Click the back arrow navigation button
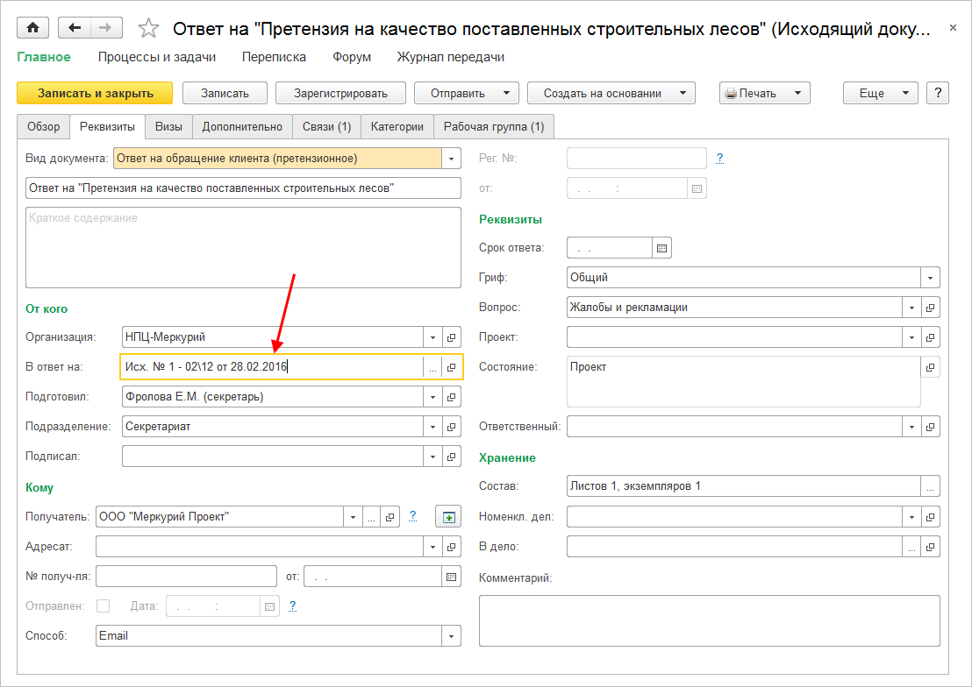 [x=74, y=28]
